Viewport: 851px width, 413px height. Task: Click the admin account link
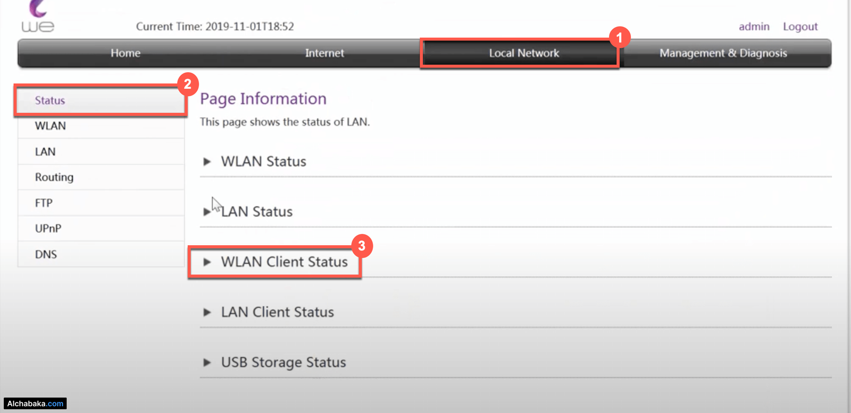coord(754,27)
